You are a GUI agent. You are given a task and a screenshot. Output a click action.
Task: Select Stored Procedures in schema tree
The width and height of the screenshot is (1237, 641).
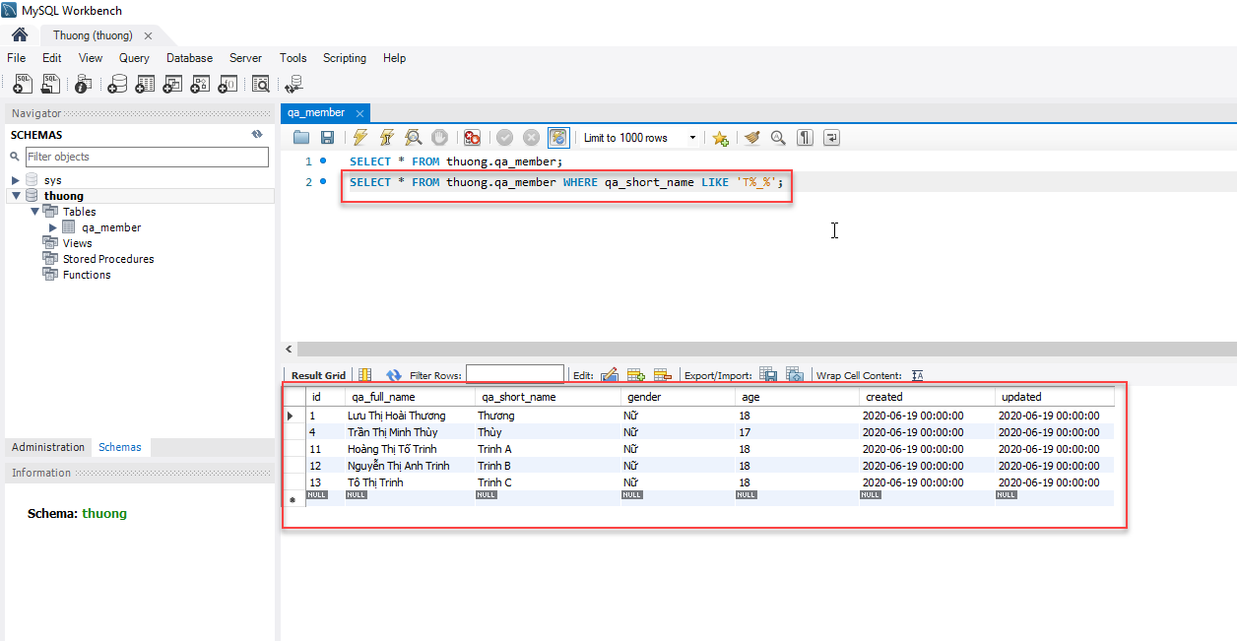pos(108,259)
